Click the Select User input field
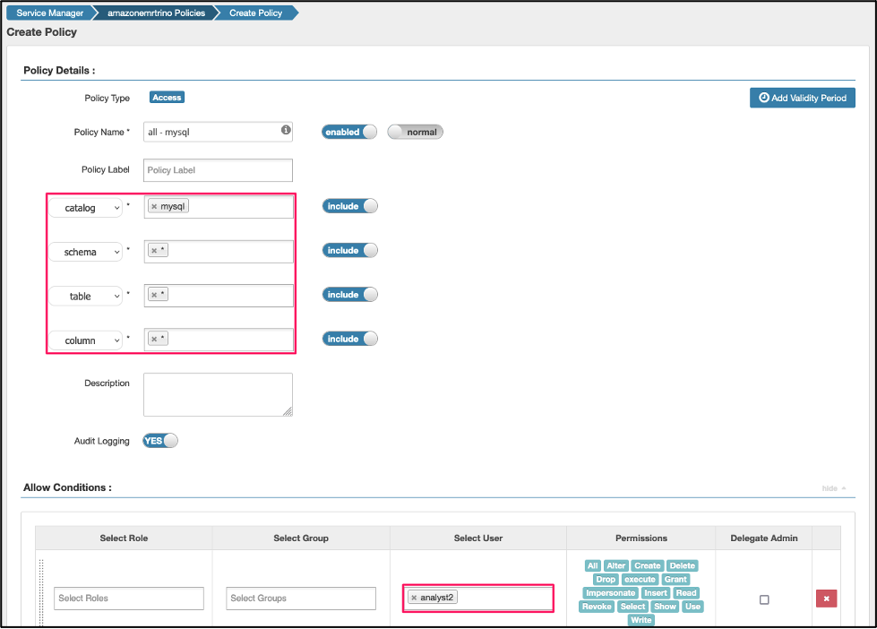877x629 pixels. [478, 599]
